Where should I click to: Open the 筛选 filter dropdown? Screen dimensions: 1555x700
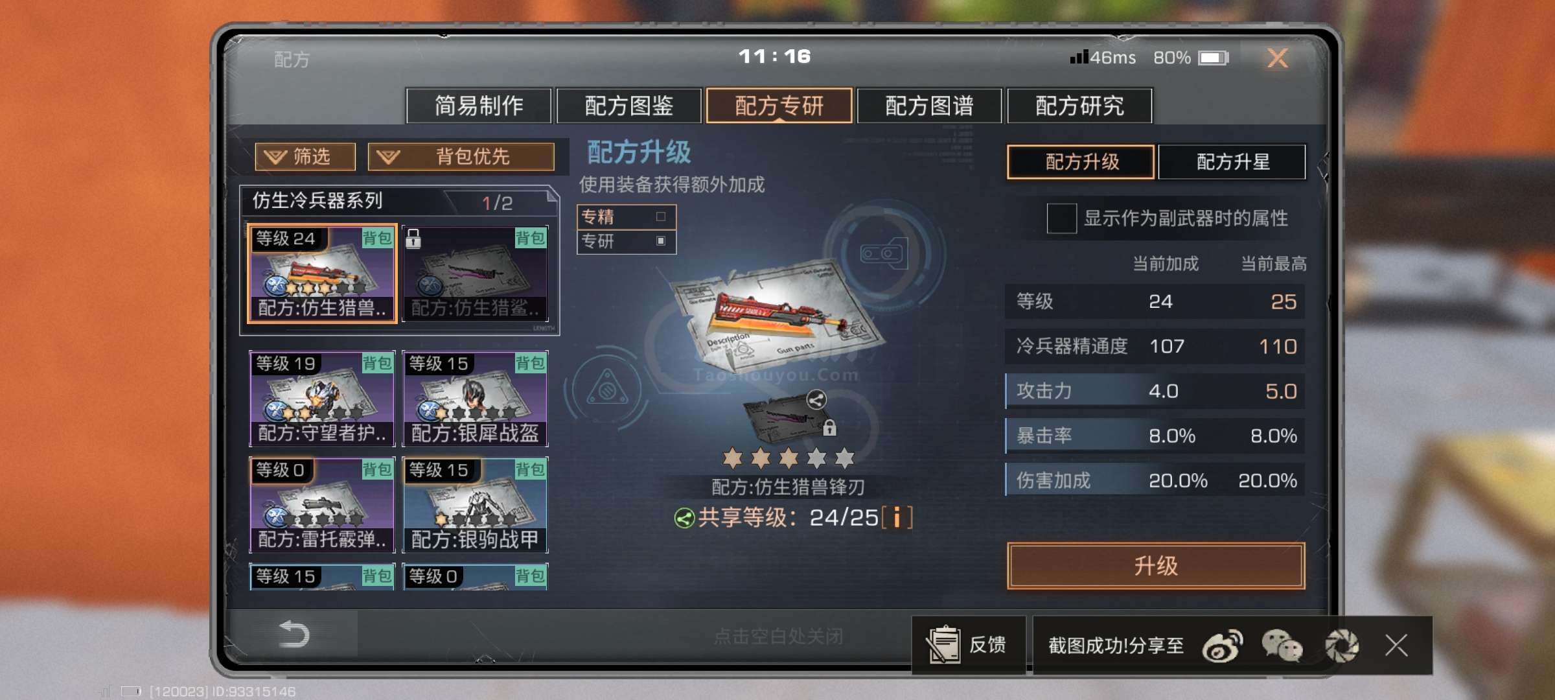(305, 157)
